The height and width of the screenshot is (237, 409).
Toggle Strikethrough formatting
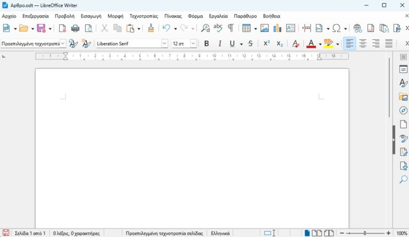[x=250, y=44]
